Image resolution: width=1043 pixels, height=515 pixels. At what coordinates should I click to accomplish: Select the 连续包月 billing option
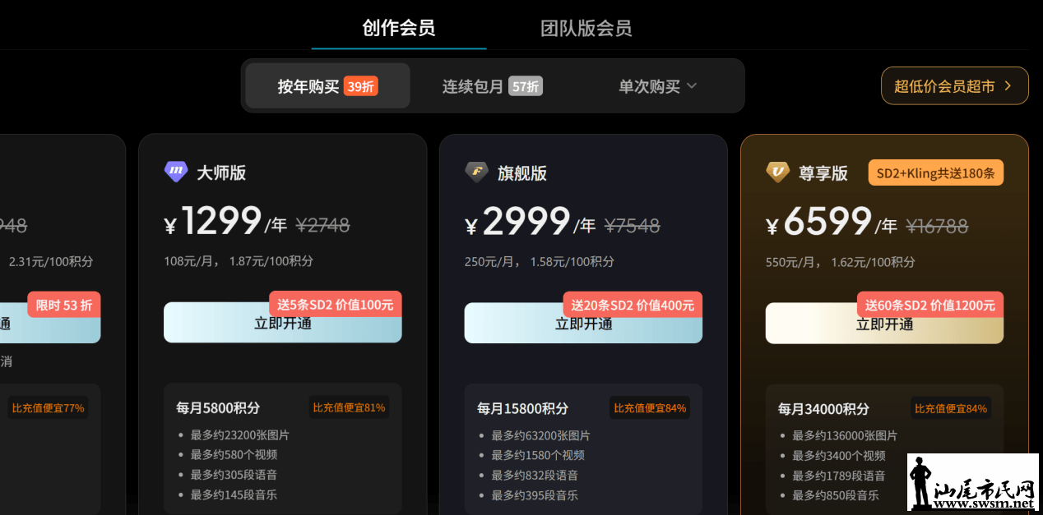493,86
